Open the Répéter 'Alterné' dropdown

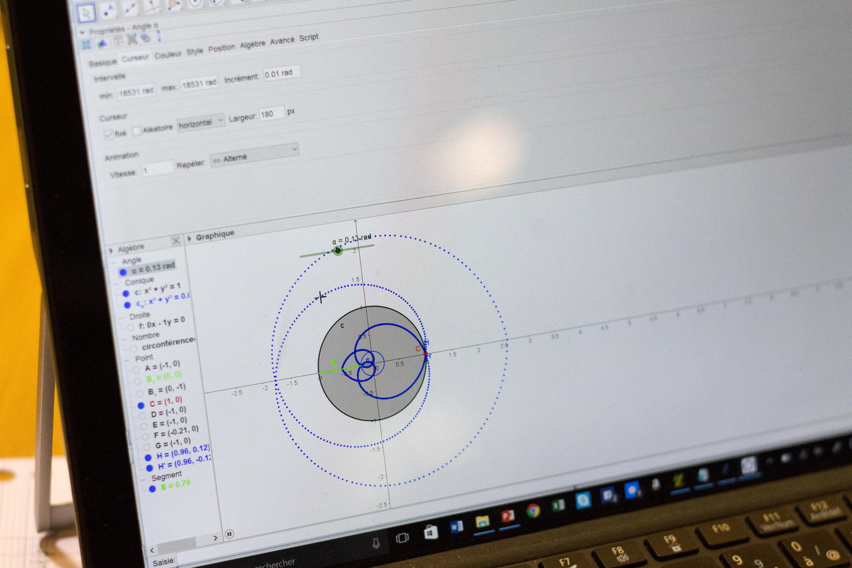click(255, 155)
